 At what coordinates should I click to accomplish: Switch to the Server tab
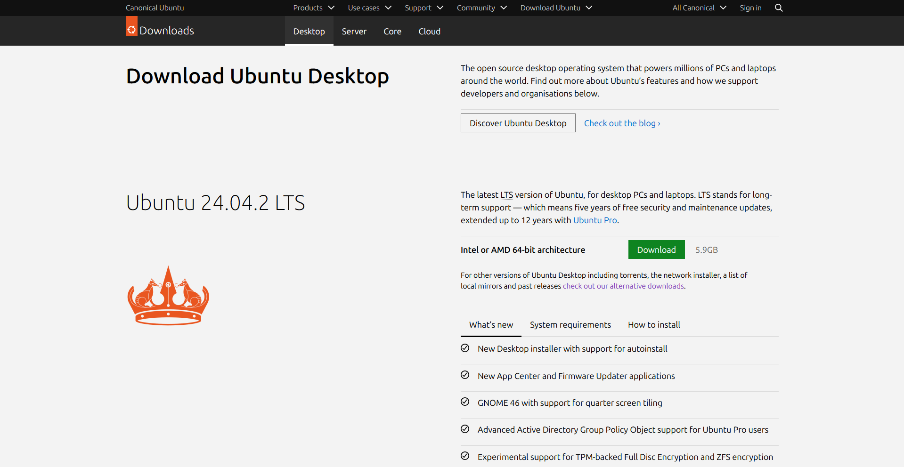pyautogui.click(x=354, y=32)
